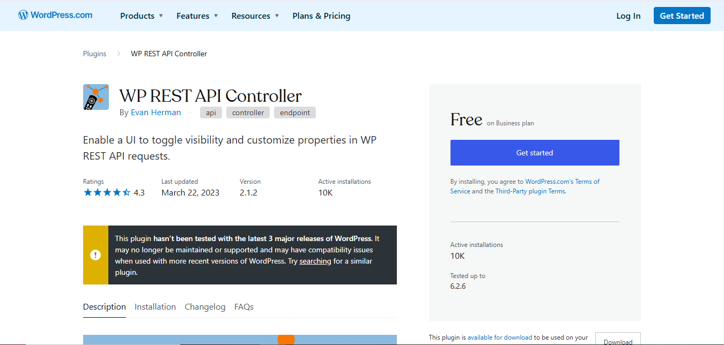Open the Features dropdown menu
The image size is (724, 345).
197,16
